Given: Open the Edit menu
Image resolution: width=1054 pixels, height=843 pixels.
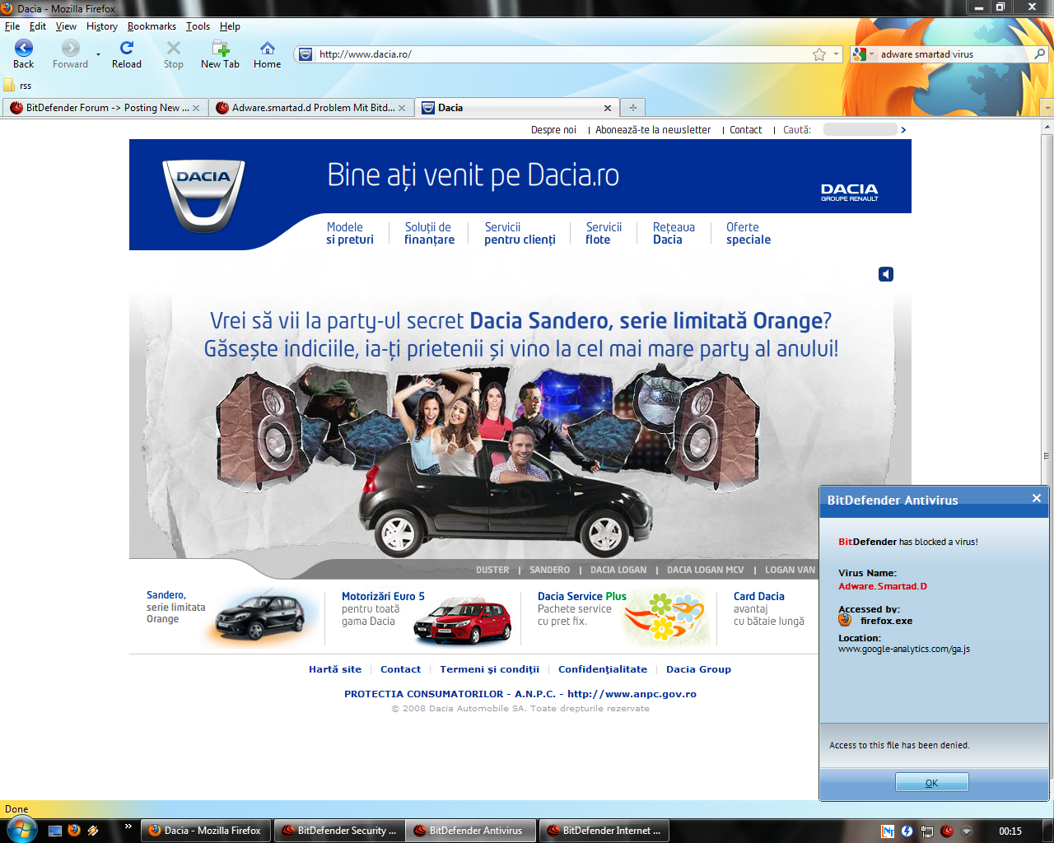Looking at the screenshot, I should pos(38,26).
